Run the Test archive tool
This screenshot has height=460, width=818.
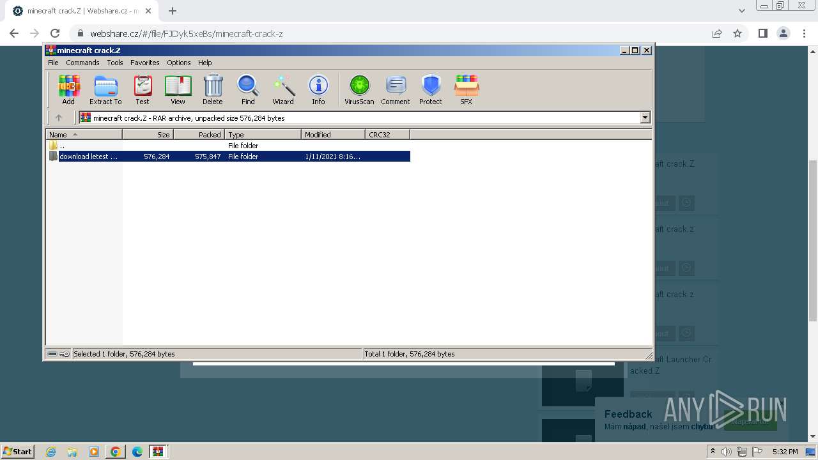[143, 89]
